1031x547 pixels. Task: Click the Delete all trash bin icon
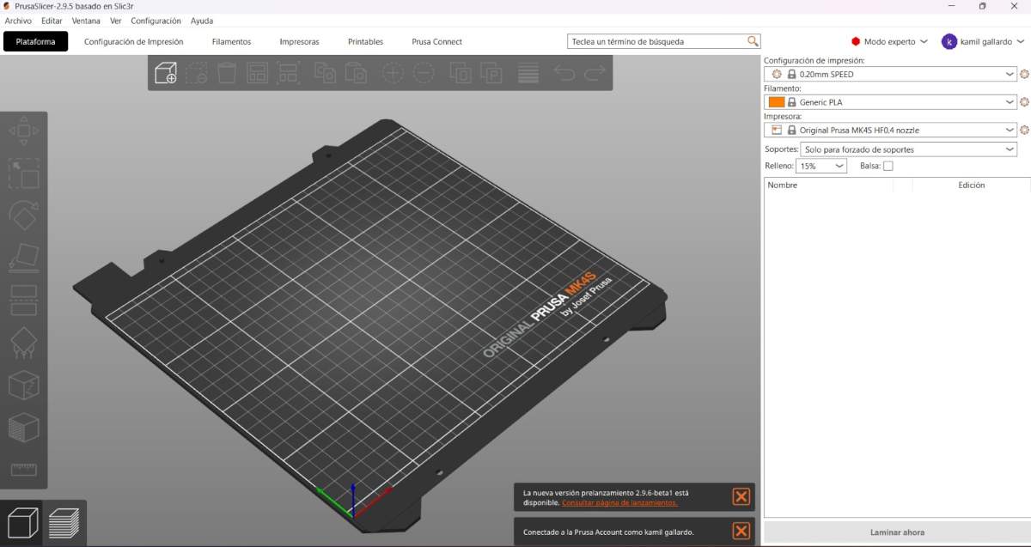(x=227, y=73)
